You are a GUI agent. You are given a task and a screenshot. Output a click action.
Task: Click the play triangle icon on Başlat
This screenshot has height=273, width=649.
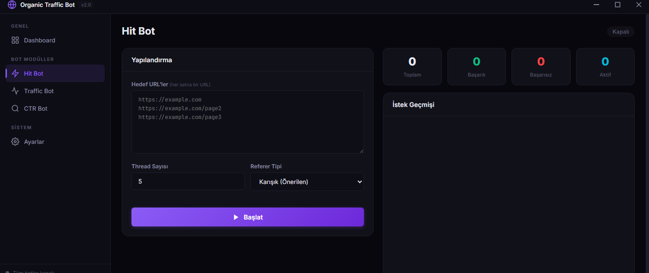tap(236, 217)
